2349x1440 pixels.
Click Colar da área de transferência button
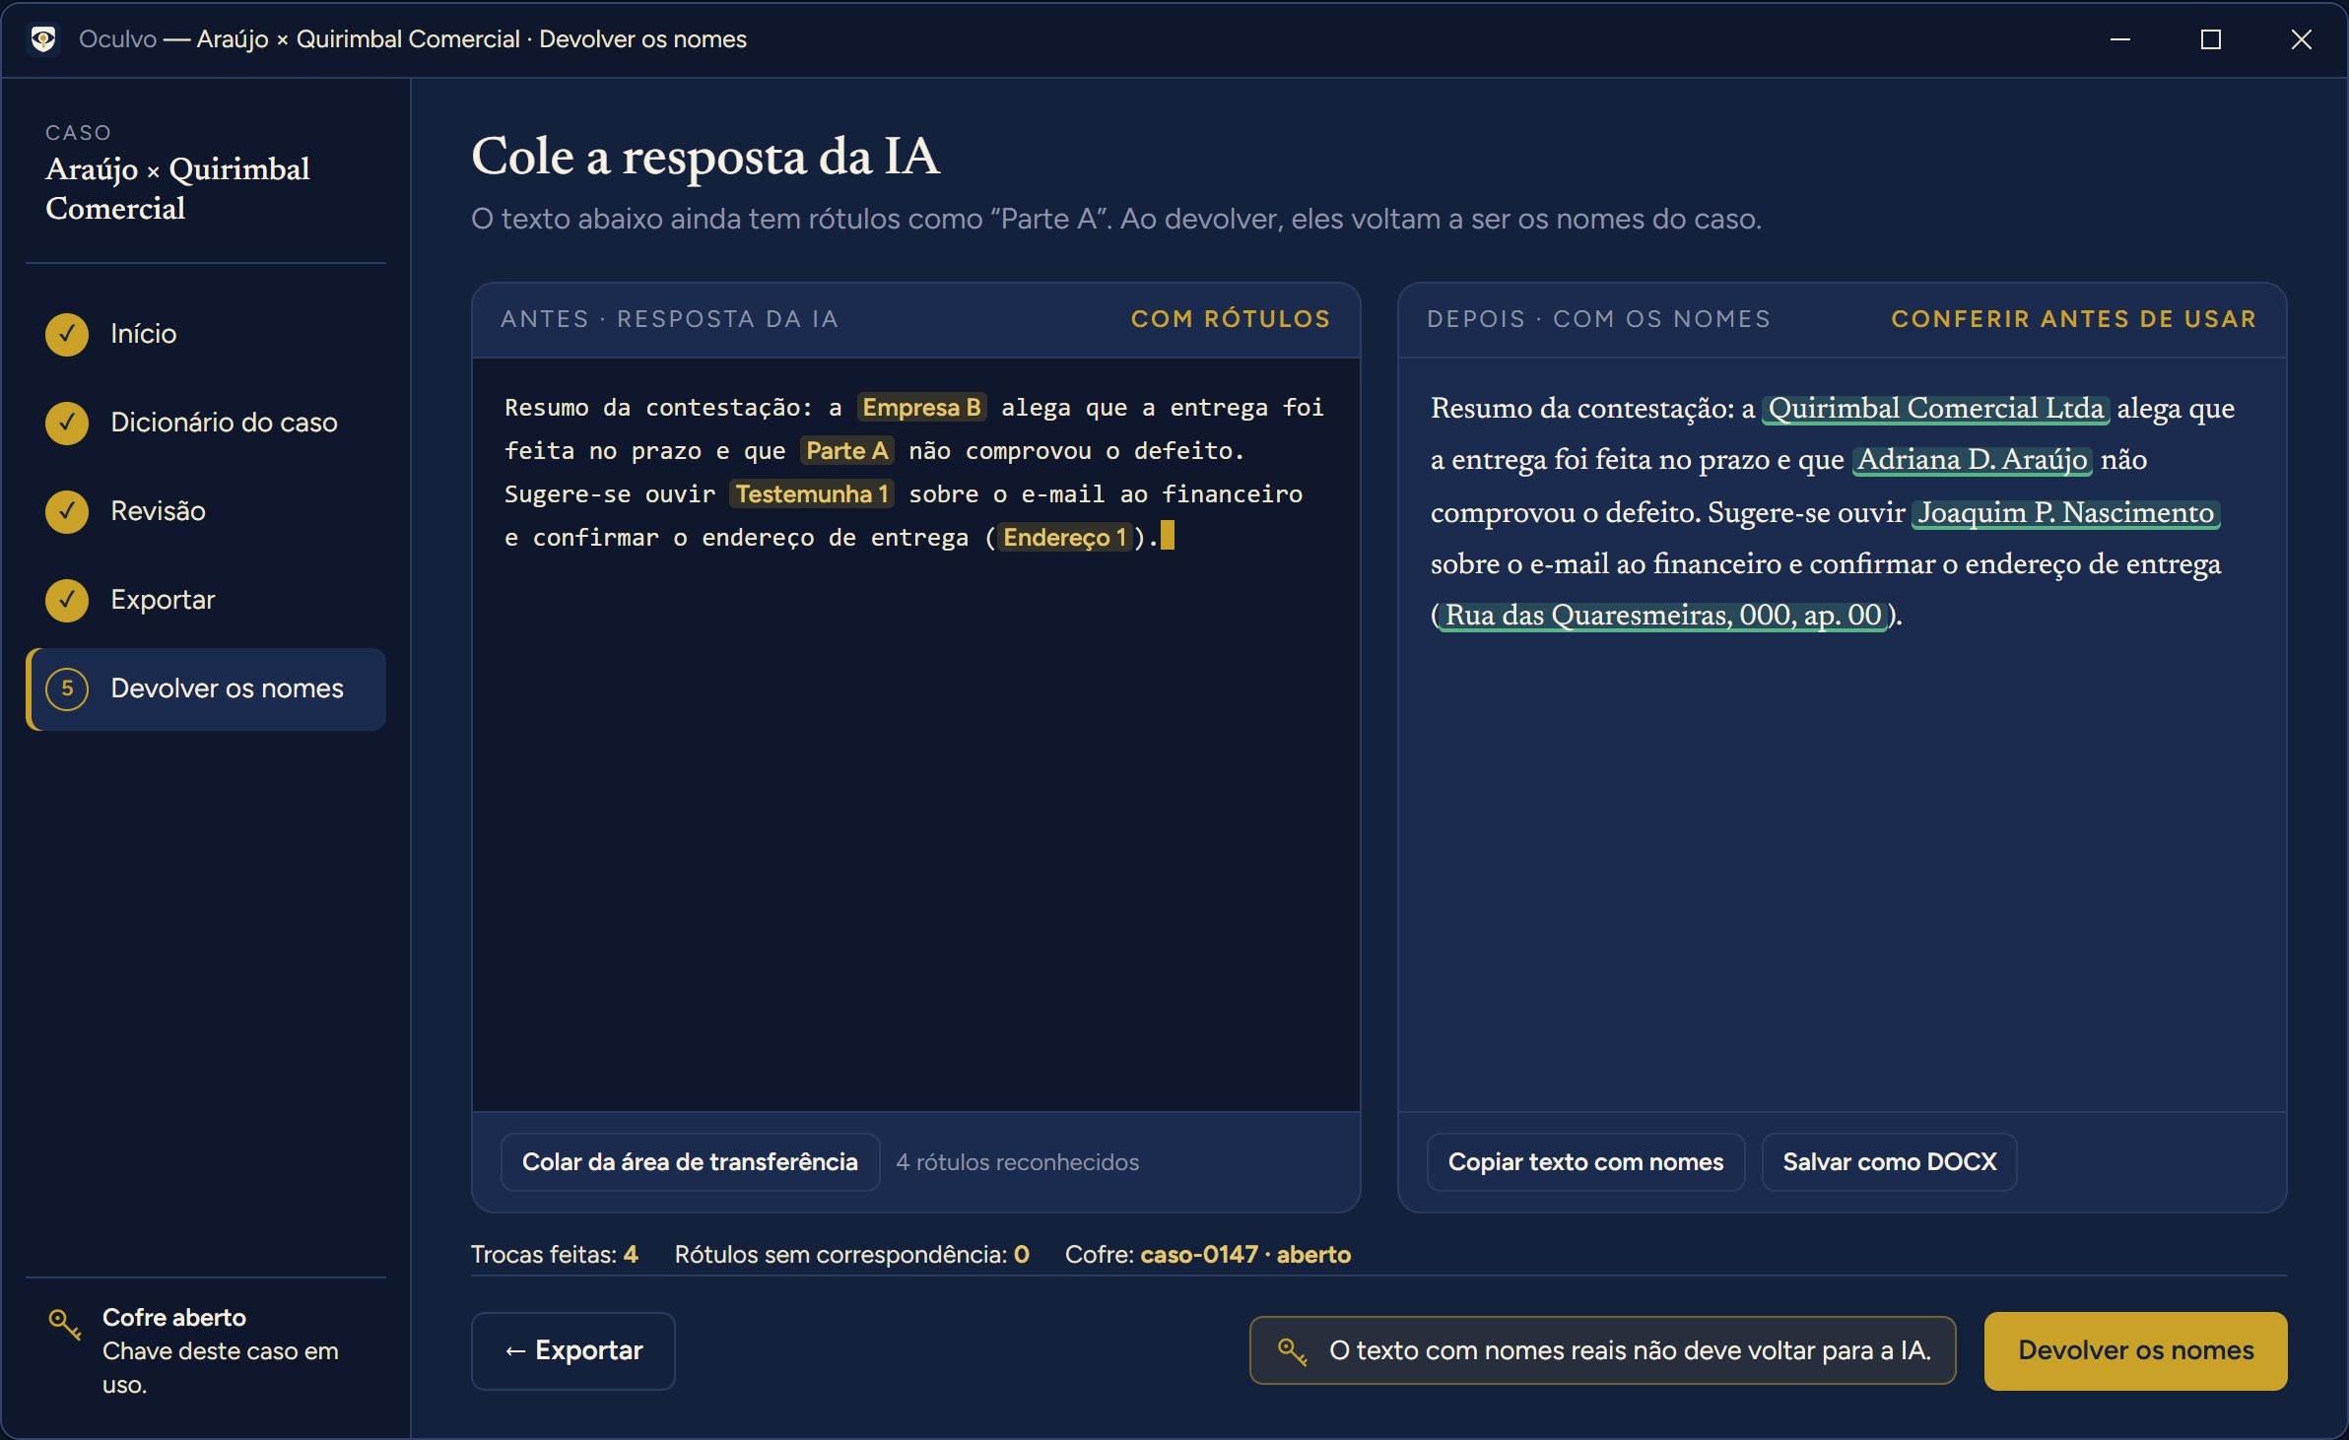[690, 1162]
